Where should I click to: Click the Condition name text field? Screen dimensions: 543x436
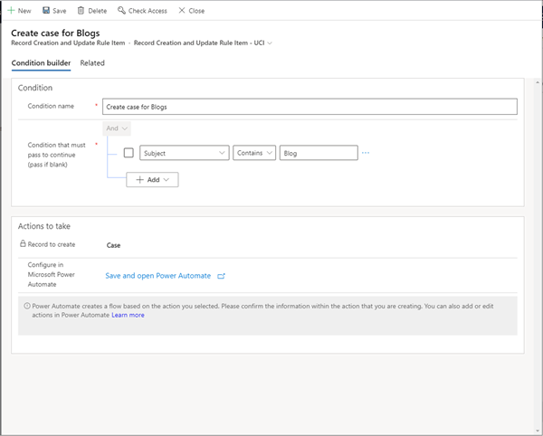pos(309,107)
